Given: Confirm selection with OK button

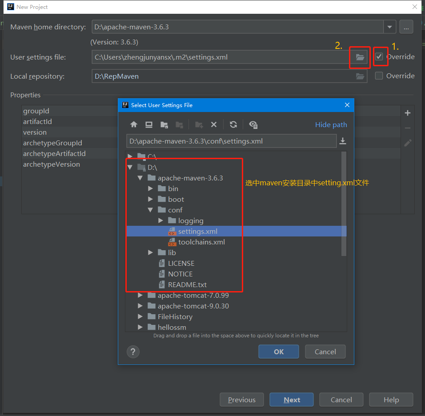Looking at the screenshot, I should point(279,352).
